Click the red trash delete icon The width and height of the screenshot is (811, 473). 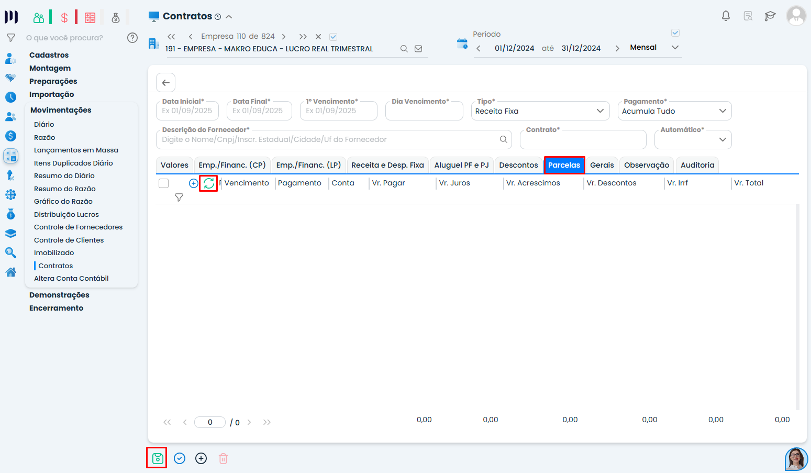click(223, 459)
